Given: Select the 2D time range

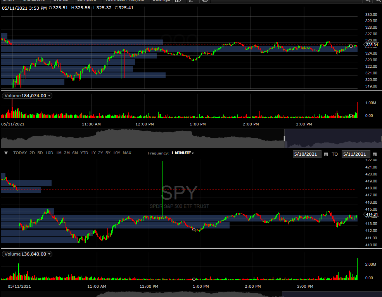Looking at the screenshot, I should point(32,153).
